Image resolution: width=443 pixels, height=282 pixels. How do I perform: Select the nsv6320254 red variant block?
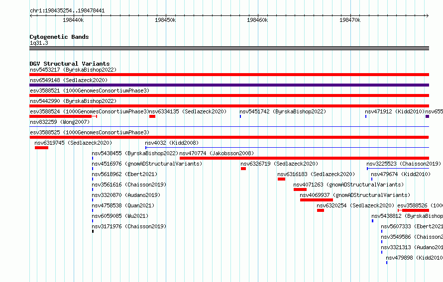click(321, 210)
